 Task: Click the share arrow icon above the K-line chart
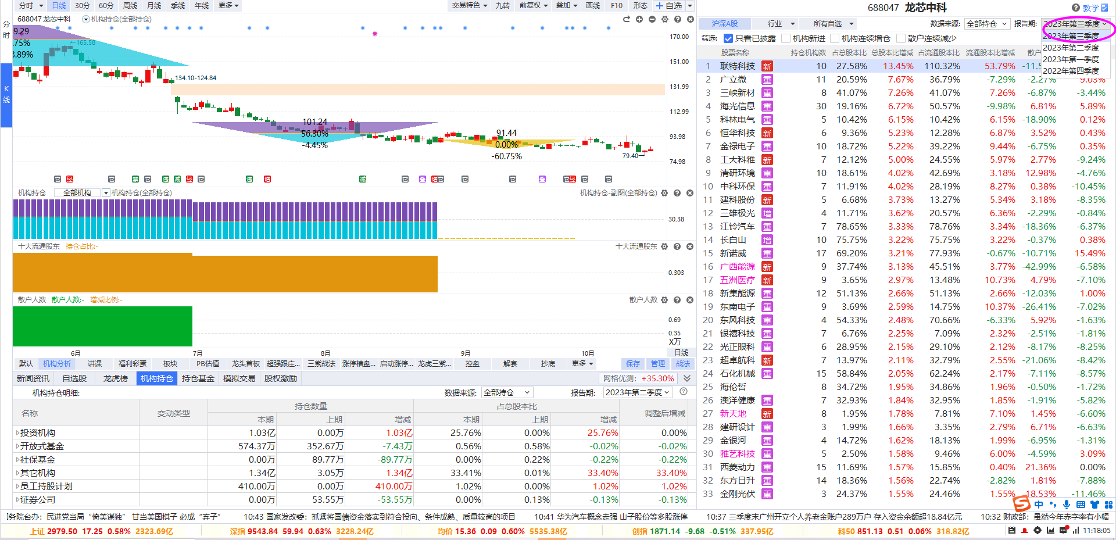click(627, 19)
